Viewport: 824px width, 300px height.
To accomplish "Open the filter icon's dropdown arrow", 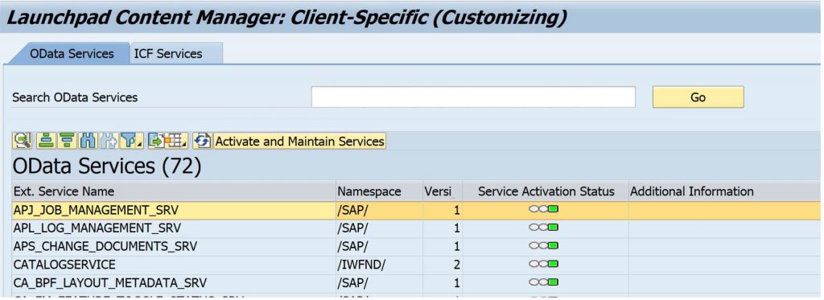I will (140, 143).
